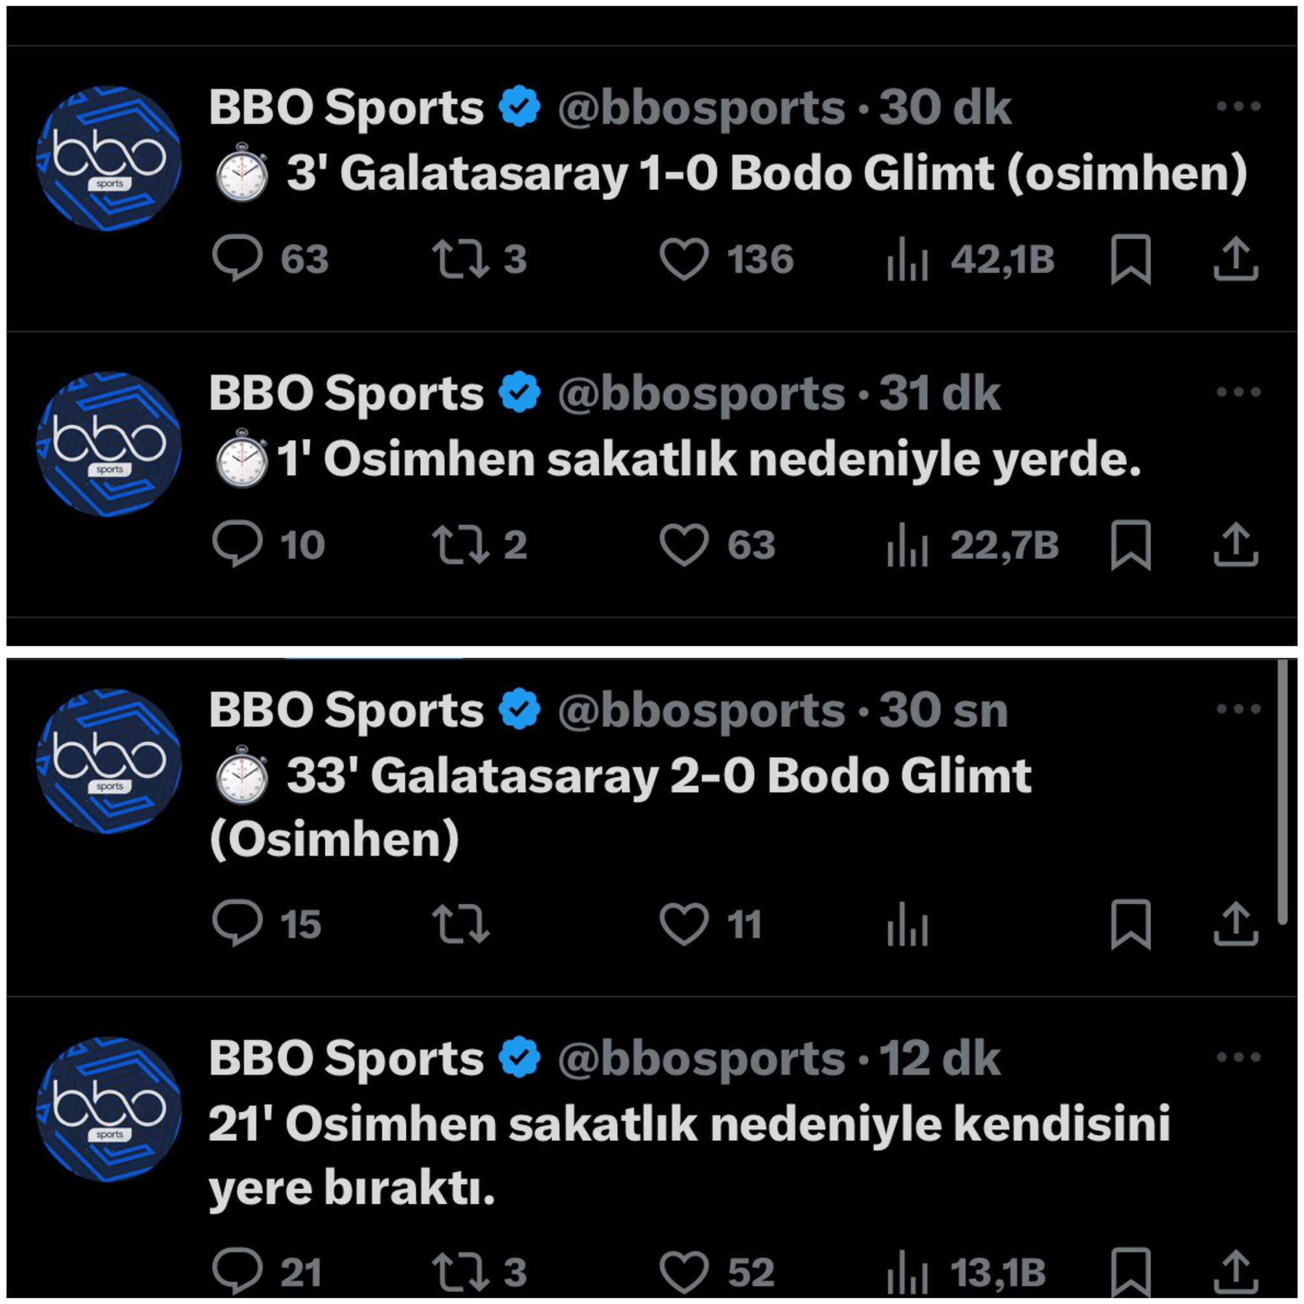The width and height of the screenshot is (1304, 1304).
Task: Share the 3' Galatasaray 1-0 tweet
Action: (x=1236, y=259)
